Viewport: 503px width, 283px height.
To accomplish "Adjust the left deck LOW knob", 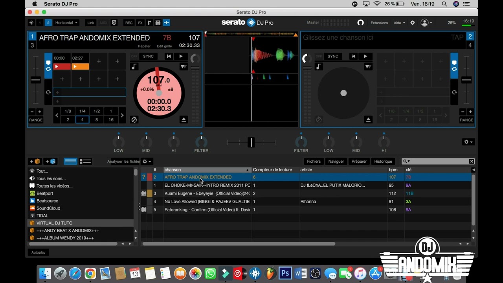I will point(119,141).
